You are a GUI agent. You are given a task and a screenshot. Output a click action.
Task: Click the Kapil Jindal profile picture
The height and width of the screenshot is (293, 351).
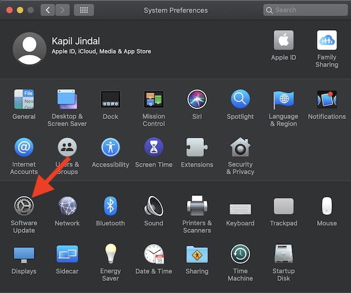coord(30,49)
